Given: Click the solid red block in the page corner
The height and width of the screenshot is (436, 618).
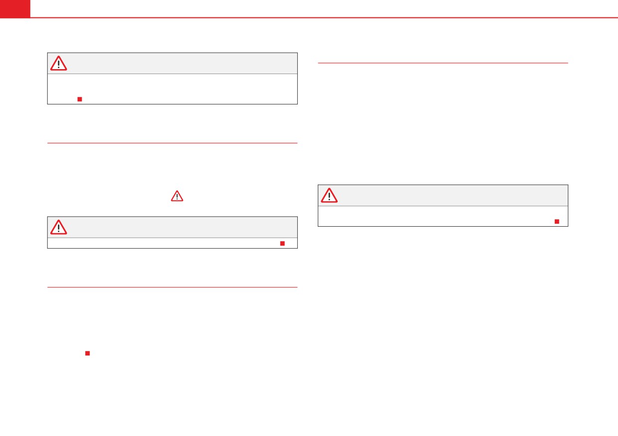Looking at the screenshot, I should [15, 8].
